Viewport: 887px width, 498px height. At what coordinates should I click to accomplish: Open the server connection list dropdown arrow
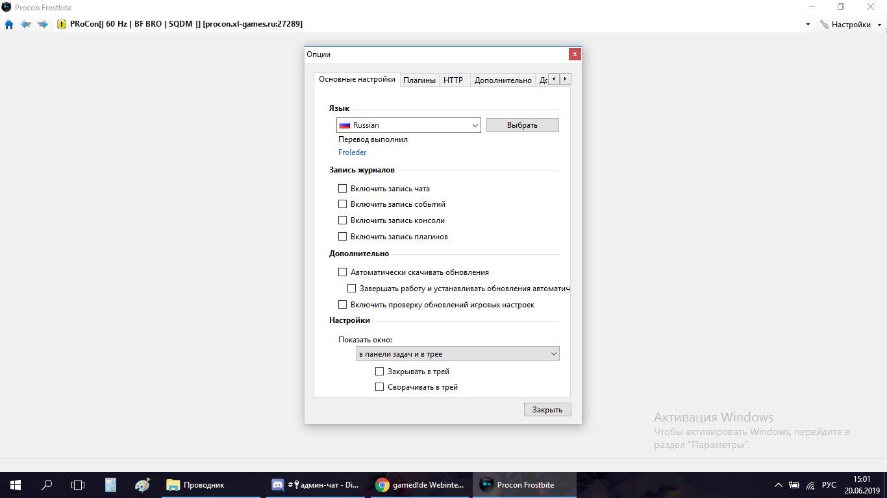tap(808, 25)
